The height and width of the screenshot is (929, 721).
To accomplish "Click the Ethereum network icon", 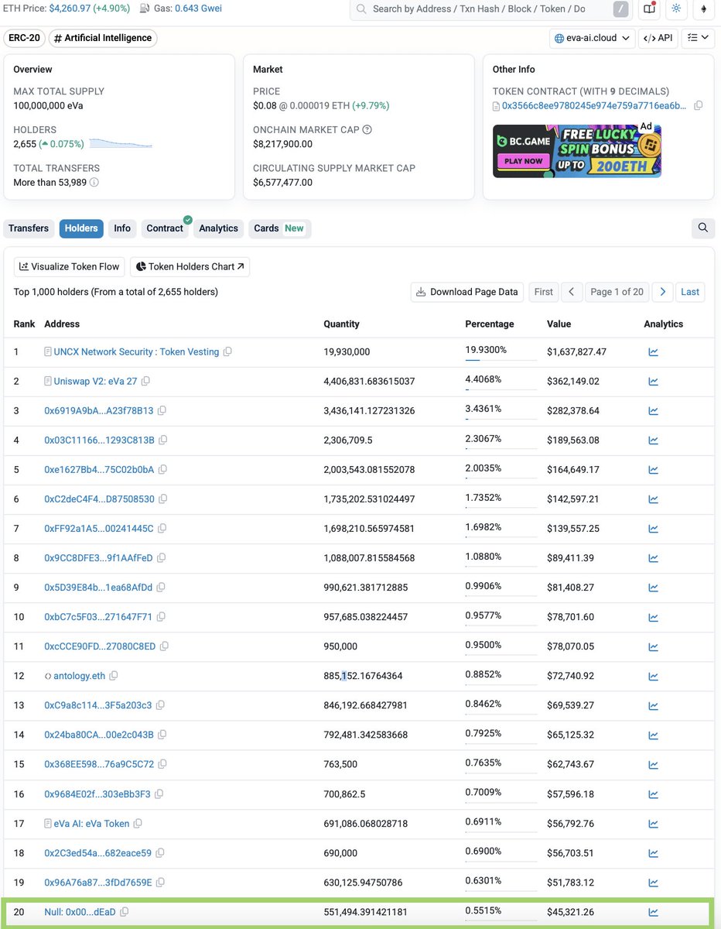I will click(703, 9).
